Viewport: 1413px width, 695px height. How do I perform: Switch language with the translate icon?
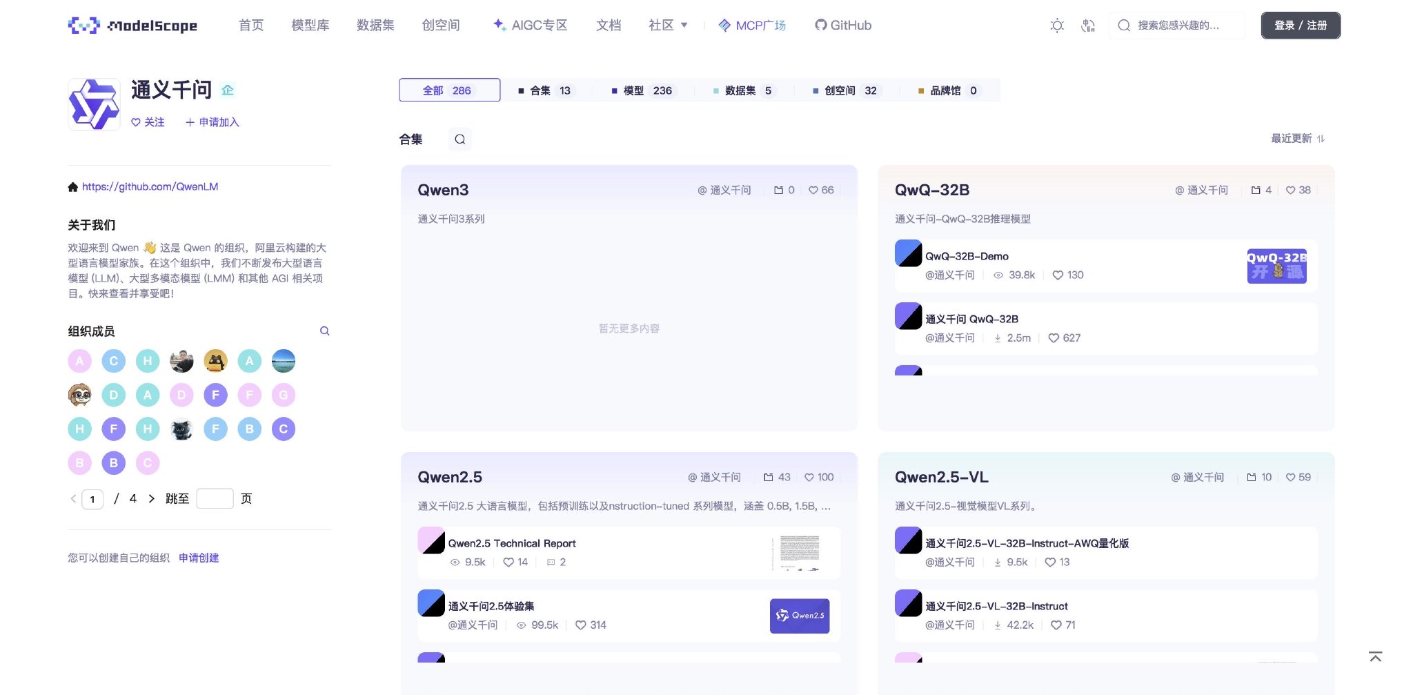point(1088,26)
